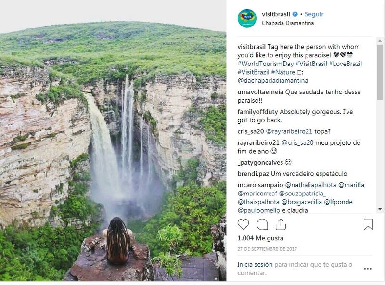Image resolution: width=385 pixels, height=285 pixels.
Task: Click the Inicia sesión link
Action: [255, 264]
